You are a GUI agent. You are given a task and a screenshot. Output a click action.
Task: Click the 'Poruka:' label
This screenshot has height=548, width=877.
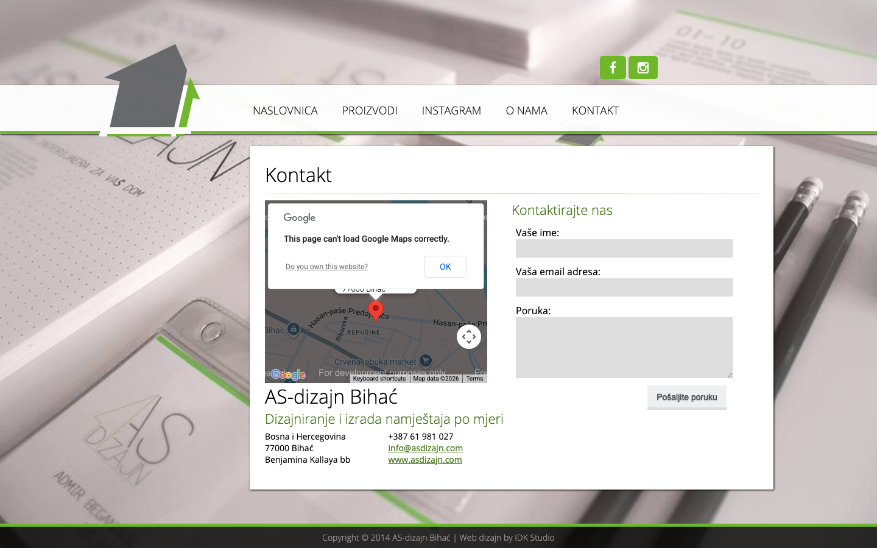coord(533,311)
